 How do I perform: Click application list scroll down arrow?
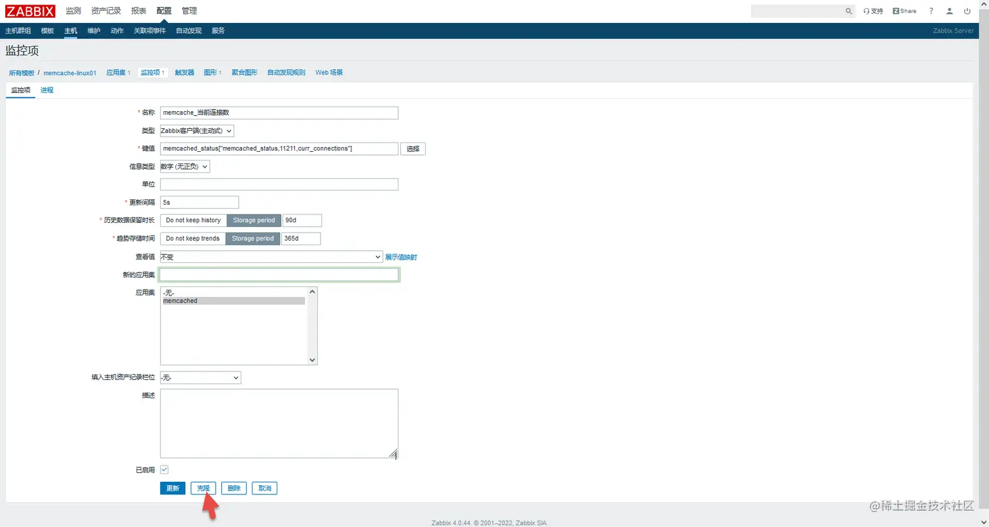(312, 360)
